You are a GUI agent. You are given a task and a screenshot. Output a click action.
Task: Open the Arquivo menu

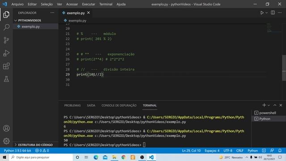pos(17,4)
